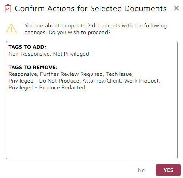This screenshot has width=183, height=178.
Task: Click the 'Do you wish to proceed?' text
Action: [x=79, y=33]
